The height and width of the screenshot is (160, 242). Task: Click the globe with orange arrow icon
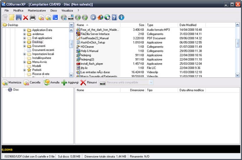[100, 17]
